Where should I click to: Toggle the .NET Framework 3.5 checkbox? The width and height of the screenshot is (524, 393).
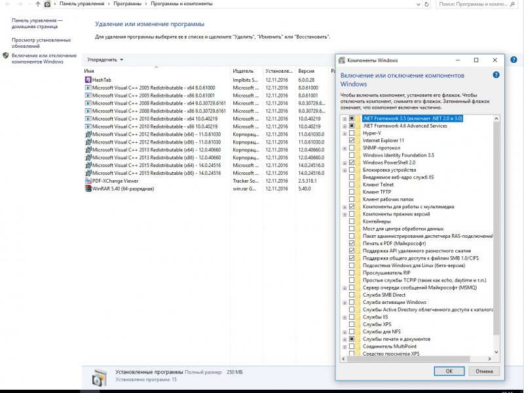coord(352,119)
